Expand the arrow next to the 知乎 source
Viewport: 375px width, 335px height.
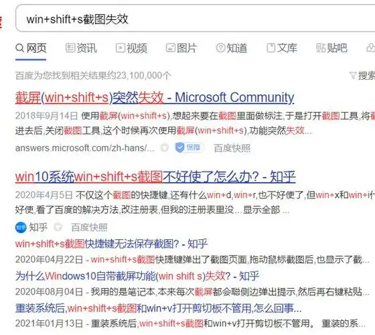[58, 227]
